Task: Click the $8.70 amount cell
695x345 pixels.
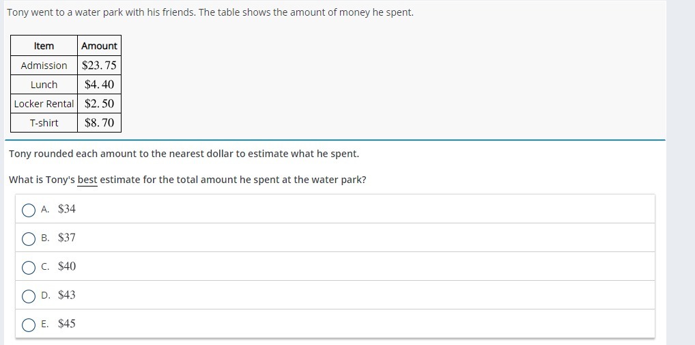Action: pos(99,123)
